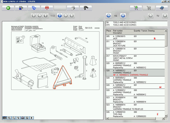Open search with the binoculars button

coord(86,8)
